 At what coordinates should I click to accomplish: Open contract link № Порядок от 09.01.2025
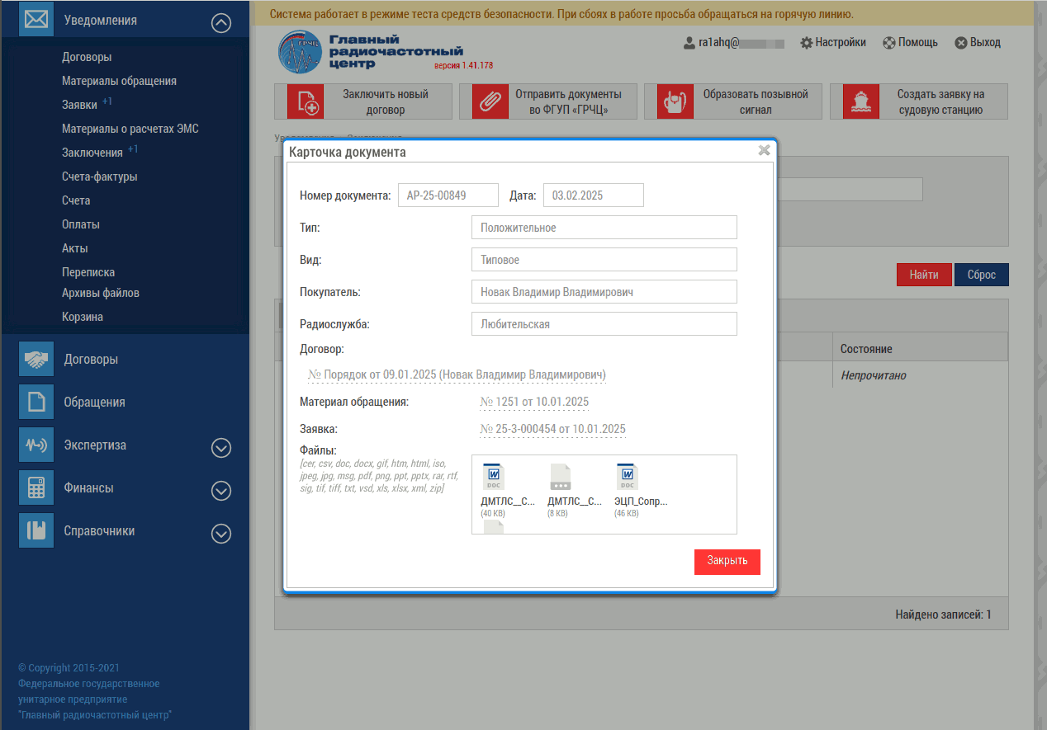pyautogui.click(x=457, y=374)
